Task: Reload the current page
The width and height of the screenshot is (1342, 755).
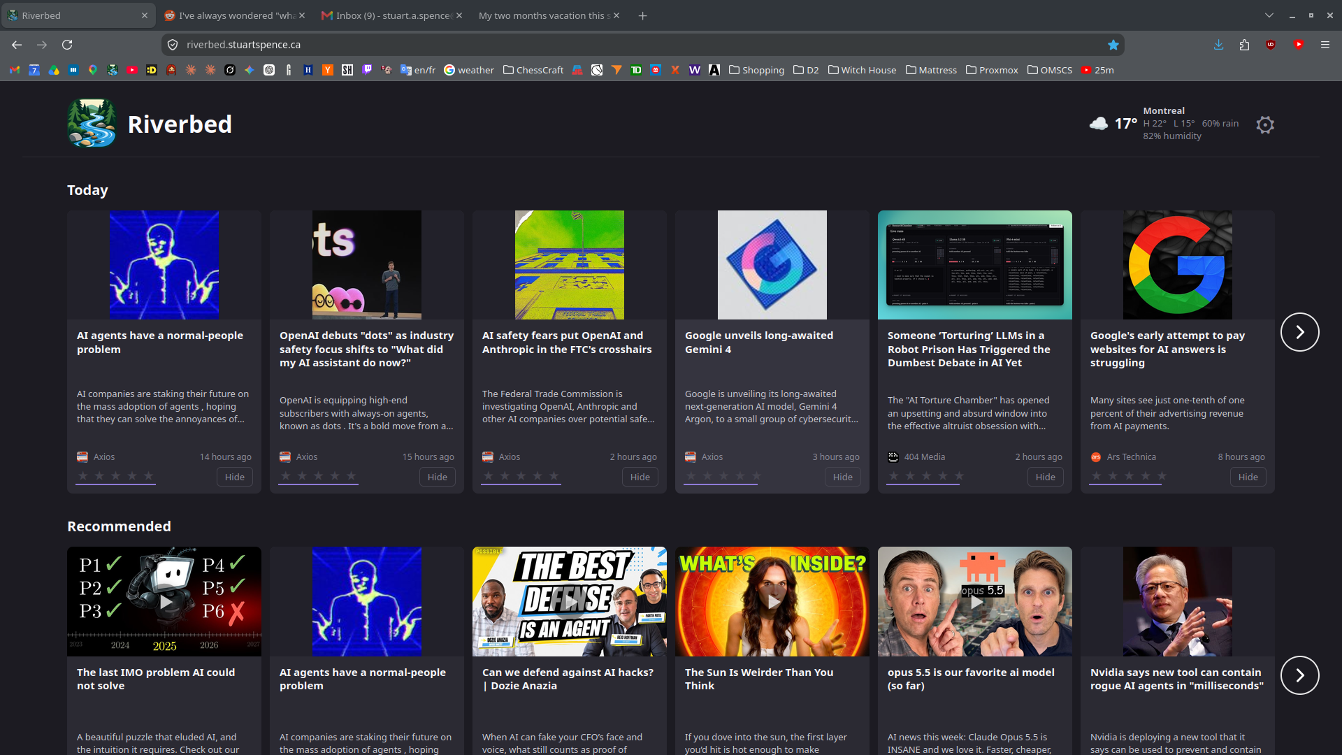Action: [x=67, y=45]
